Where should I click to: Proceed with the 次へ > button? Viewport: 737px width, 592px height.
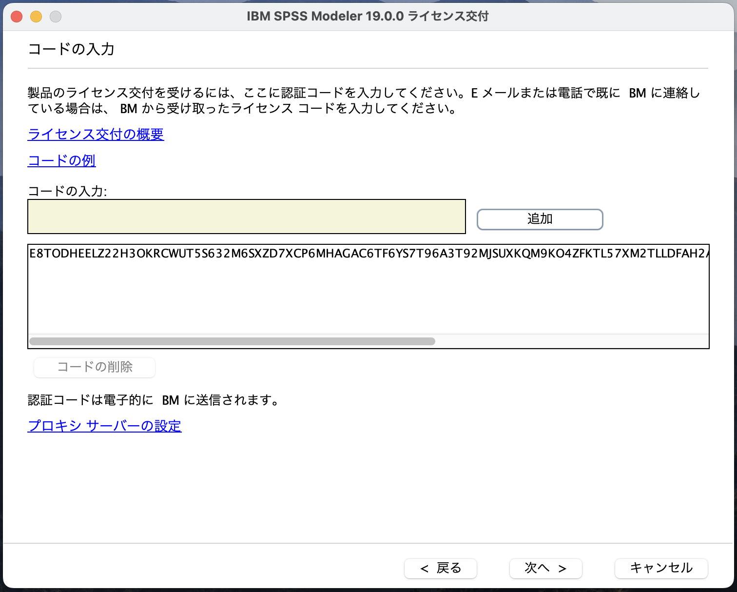(546, 568)
